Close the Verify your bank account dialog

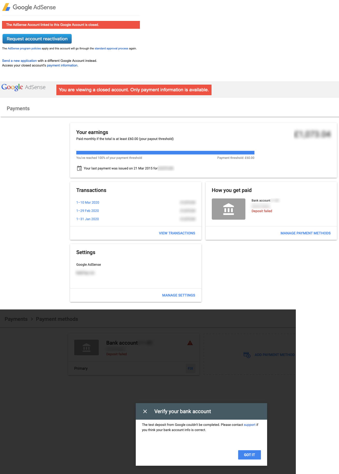pyautogui.click(x=145, y=411)
